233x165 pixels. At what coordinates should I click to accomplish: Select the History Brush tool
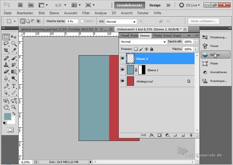tap(14, 65)
